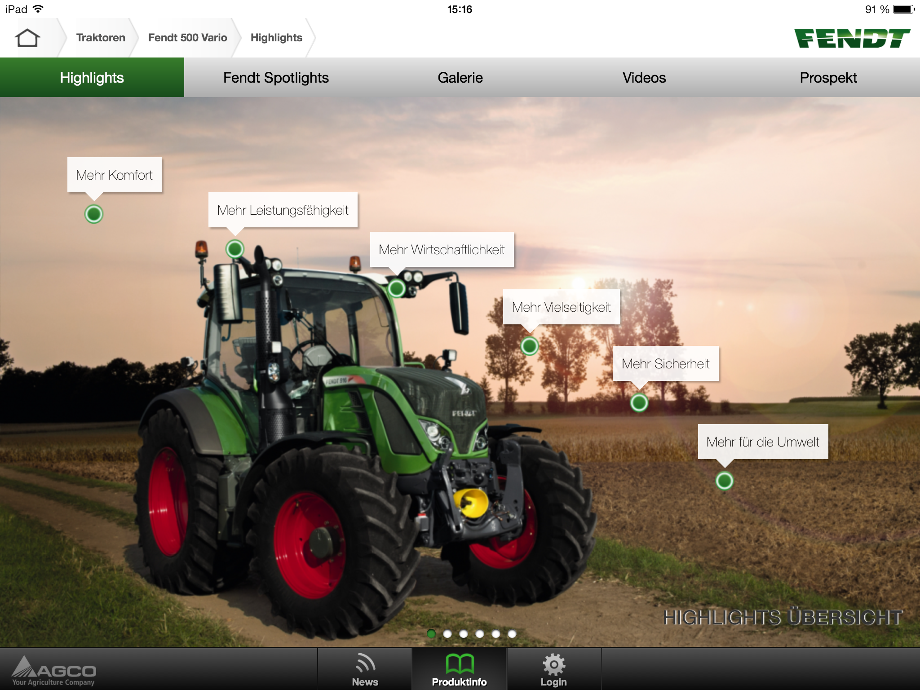Viewport: 920px width, 690px height.
Task: Select the second page indicator dot
Action: pos(447,633)
